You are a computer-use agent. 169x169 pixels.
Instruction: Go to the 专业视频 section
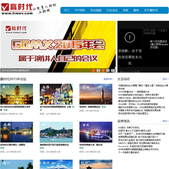click(x=96, y=10)
